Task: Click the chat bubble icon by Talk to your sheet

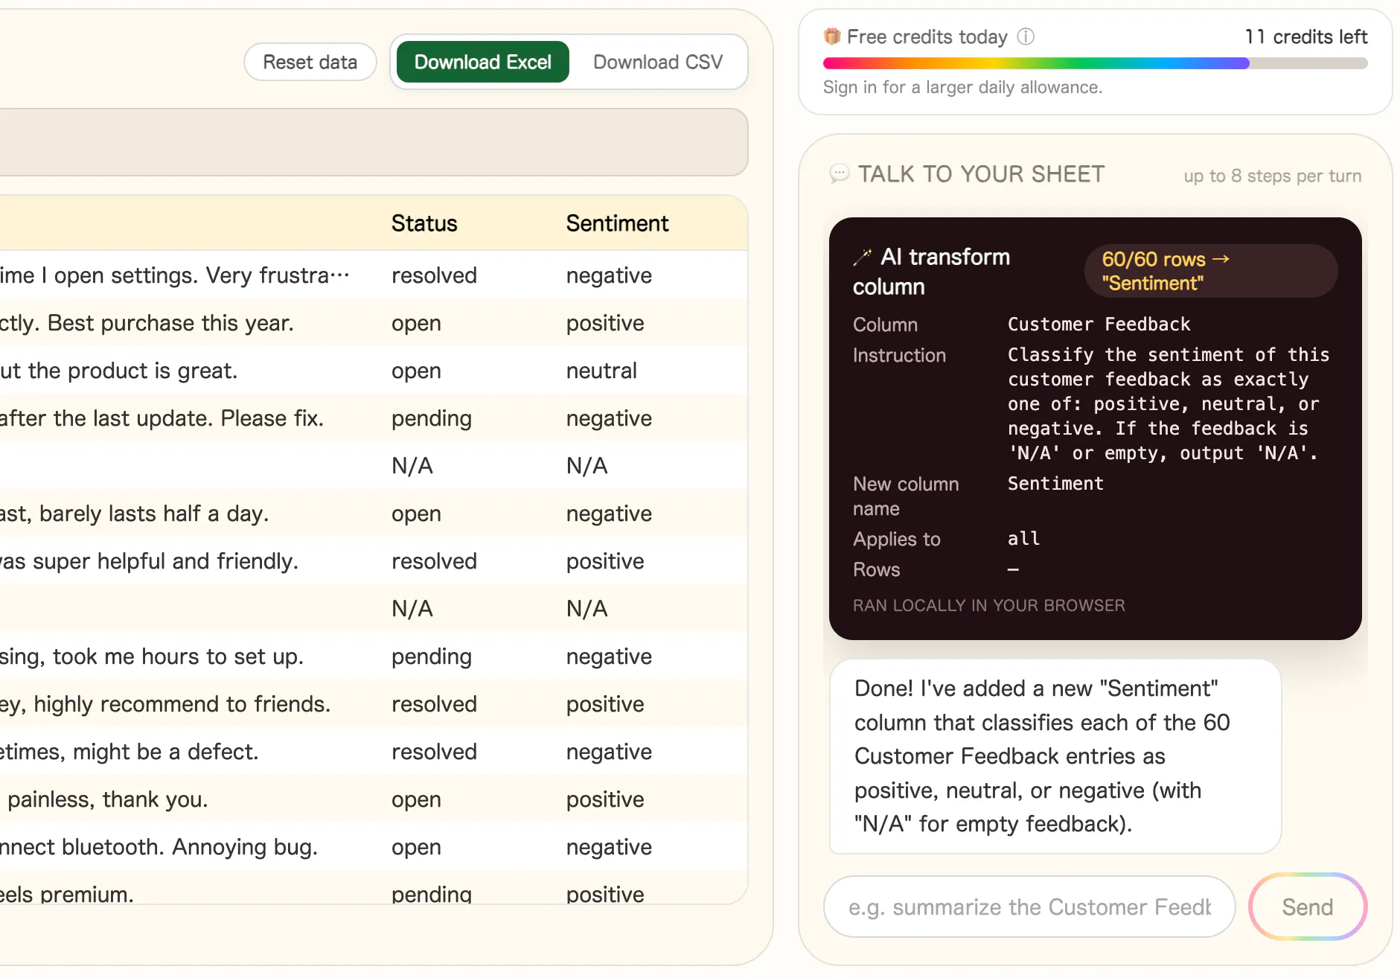Action: point(839,173)
